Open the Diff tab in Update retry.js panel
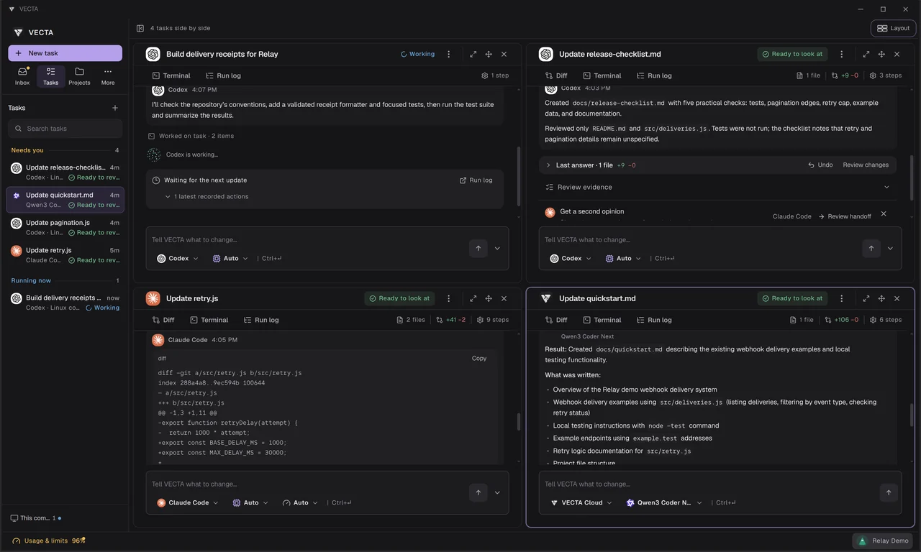 (163, 320)
